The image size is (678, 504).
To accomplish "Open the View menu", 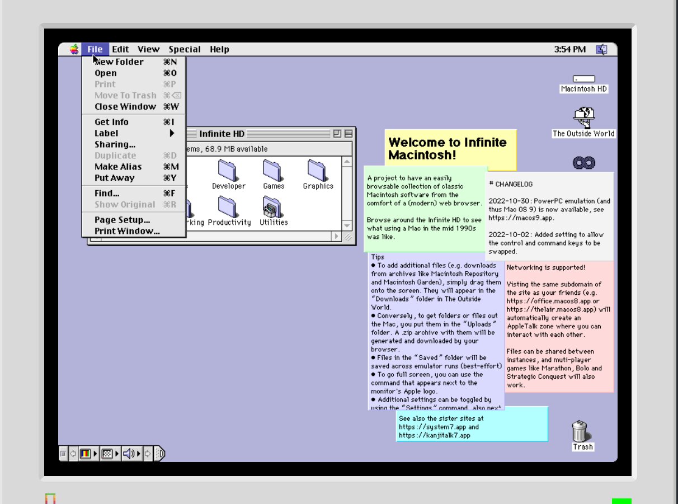I will pos(148,49).
